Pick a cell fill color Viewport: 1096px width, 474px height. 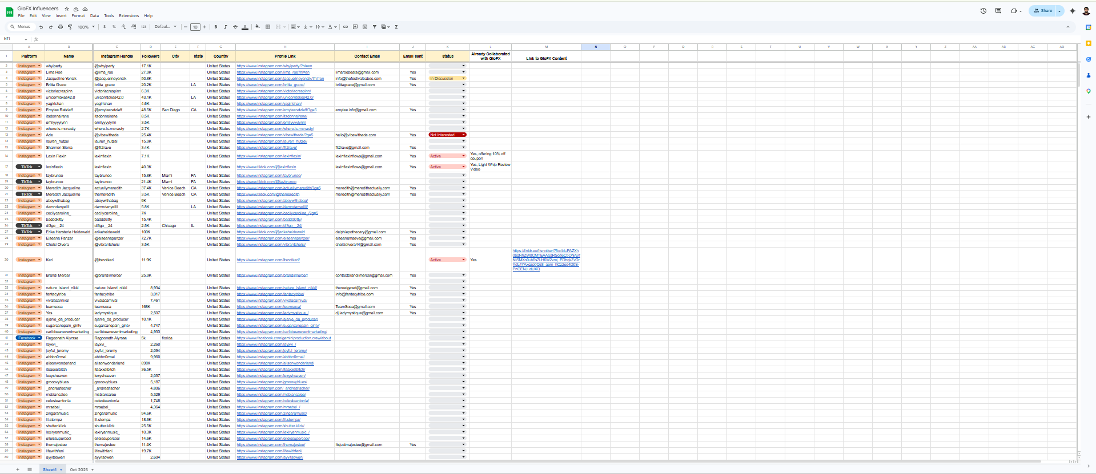[258, 27]
